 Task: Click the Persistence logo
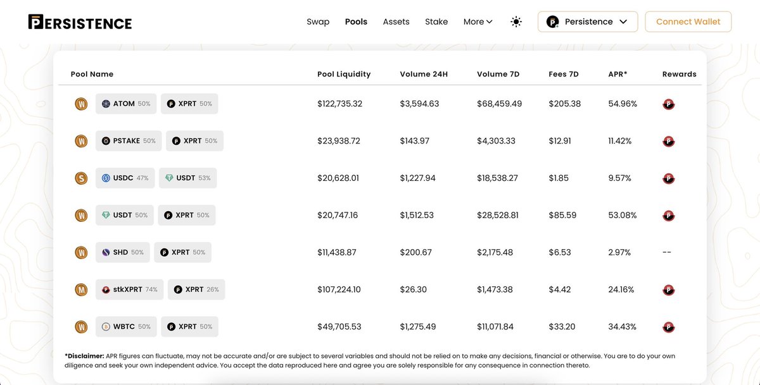pos(80,22)
